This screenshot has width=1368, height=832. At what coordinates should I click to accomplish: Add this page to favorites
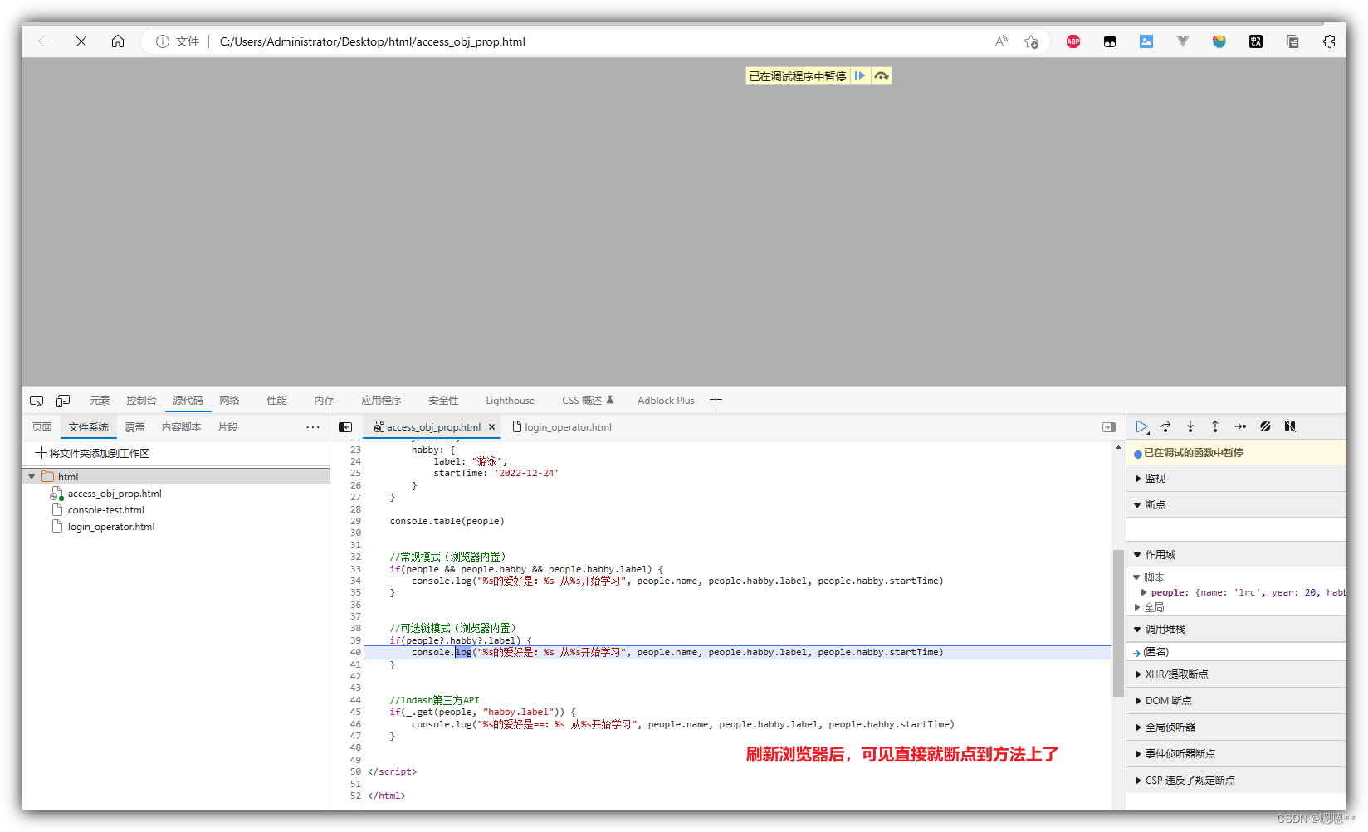(1031, 41)
